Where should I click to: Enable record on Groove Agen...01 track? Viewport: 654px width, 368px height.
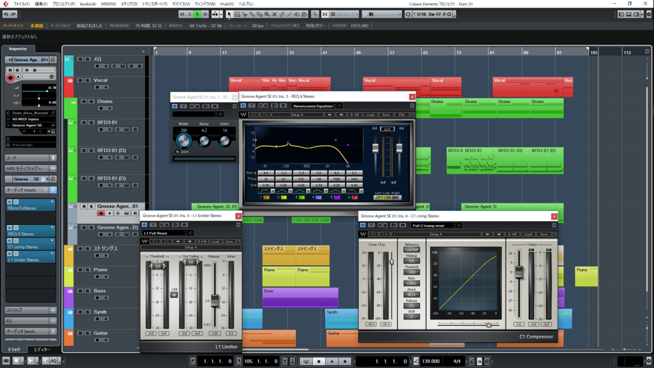tap(100, 213)
